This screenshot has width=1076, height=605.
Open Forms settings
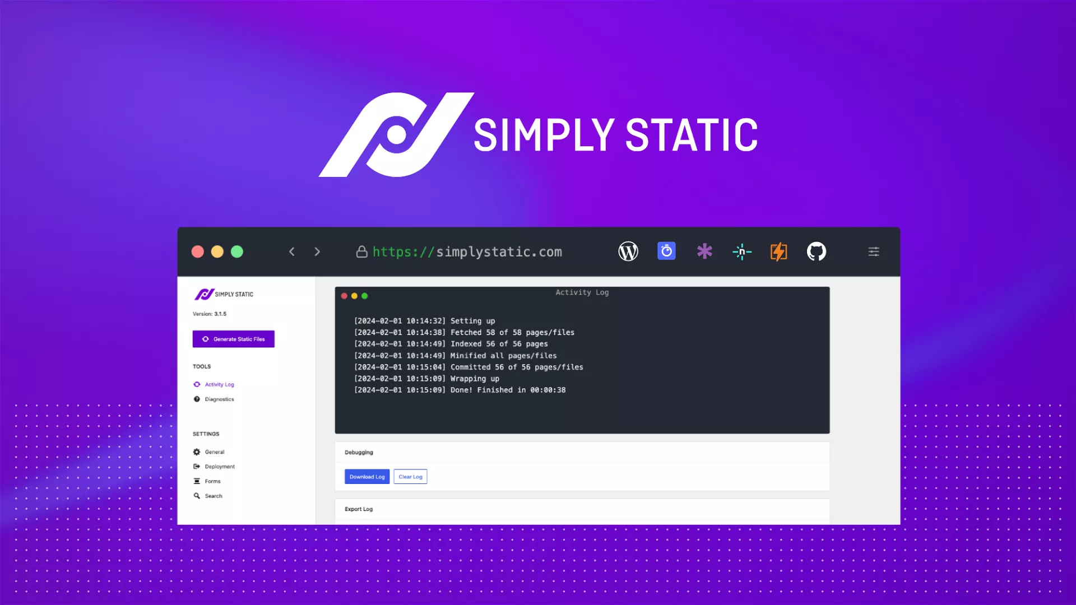coord(212,481)
